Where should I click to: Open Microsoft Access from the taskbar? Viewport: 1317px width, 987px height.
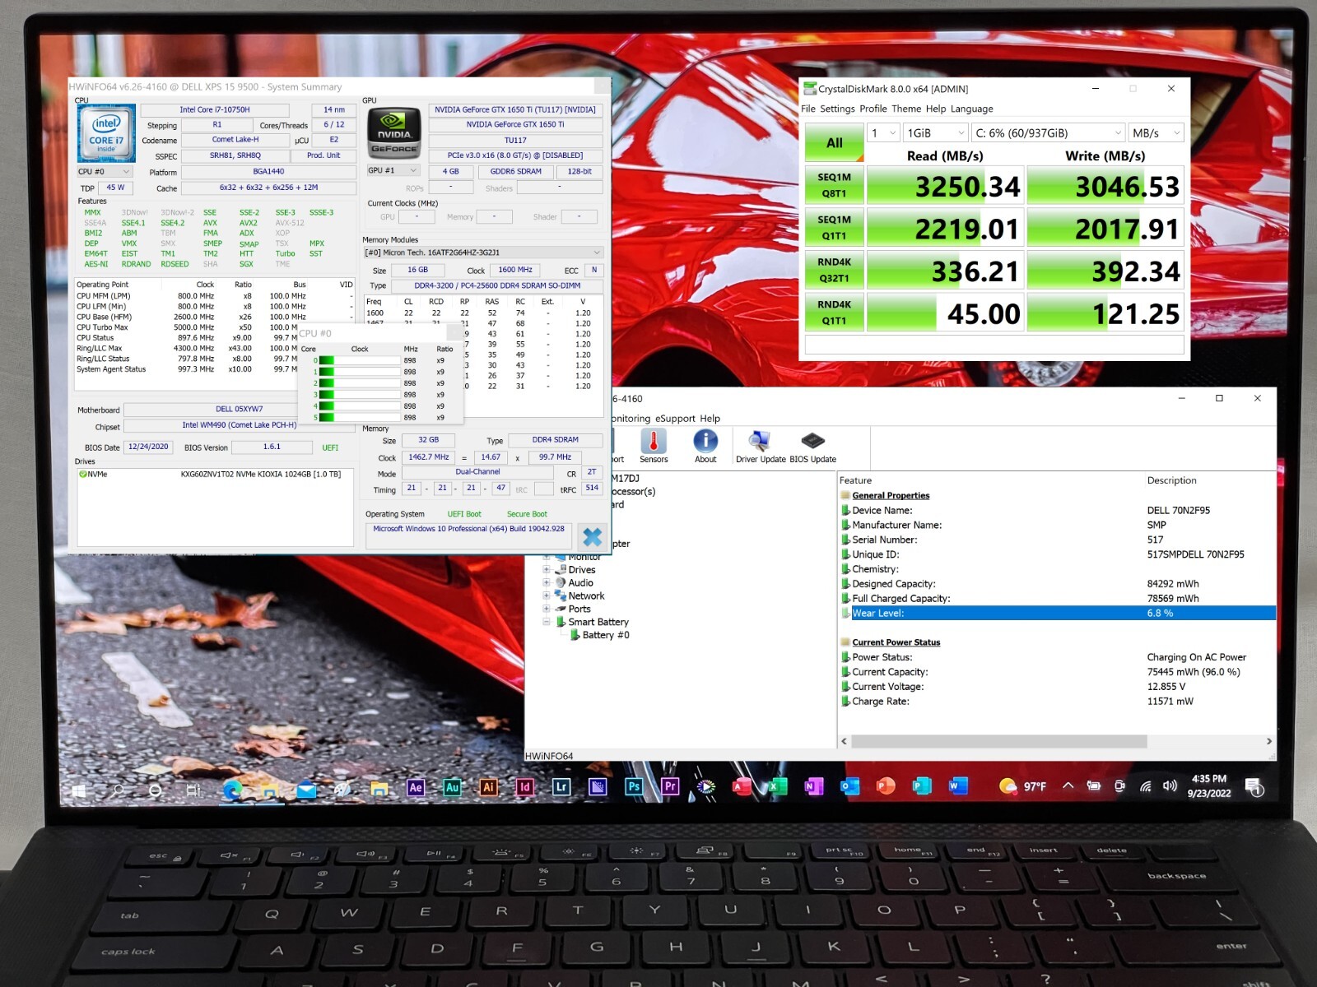741,787
